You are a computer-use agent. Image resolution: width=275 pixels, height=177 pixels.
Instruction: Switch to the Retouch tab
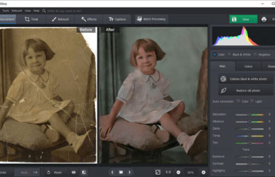point(60,19)
